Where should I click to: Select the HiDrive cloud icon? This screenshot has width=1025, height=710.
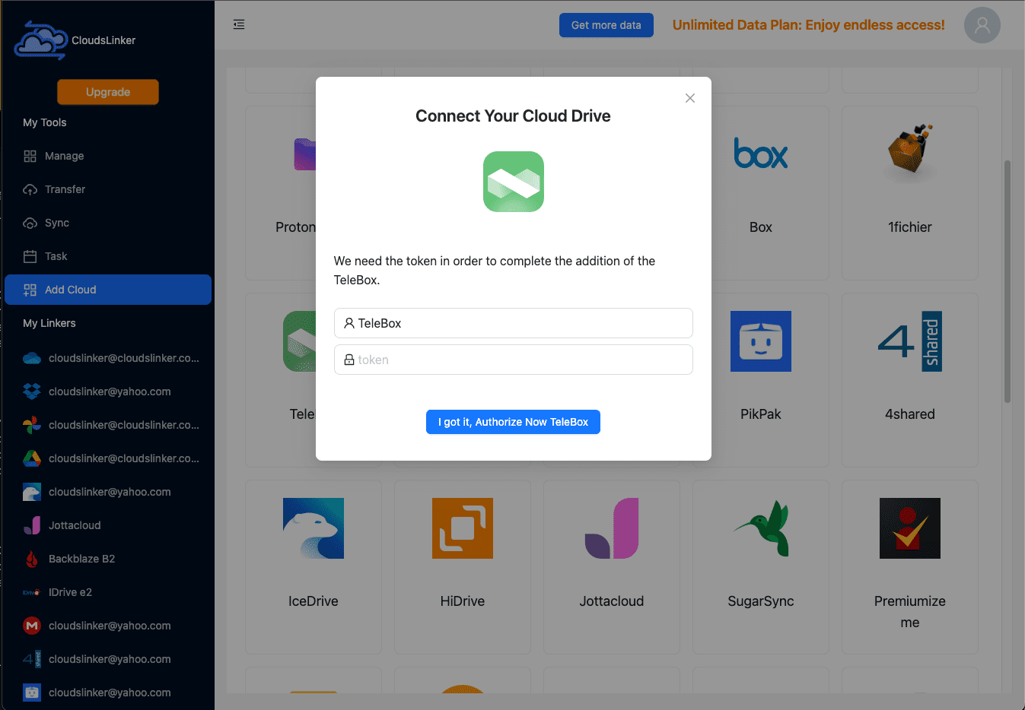click(x=463, y=528)
